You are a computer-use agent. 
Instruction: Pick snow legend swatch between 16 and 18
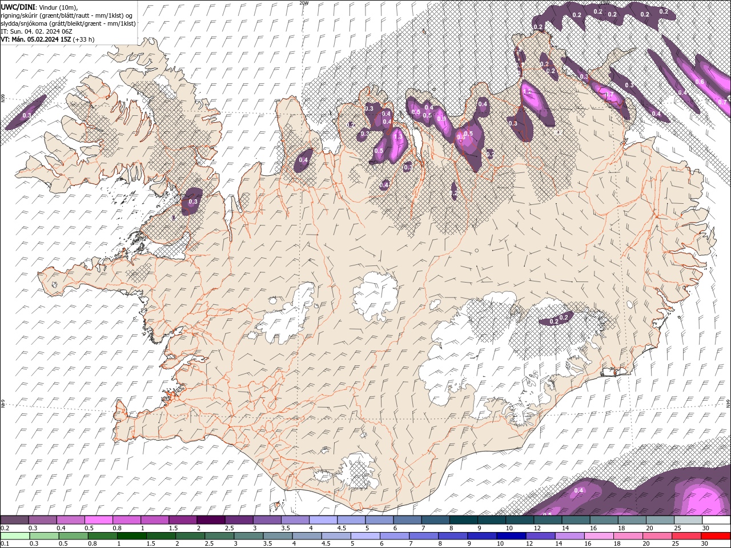(x=604, y=520)
